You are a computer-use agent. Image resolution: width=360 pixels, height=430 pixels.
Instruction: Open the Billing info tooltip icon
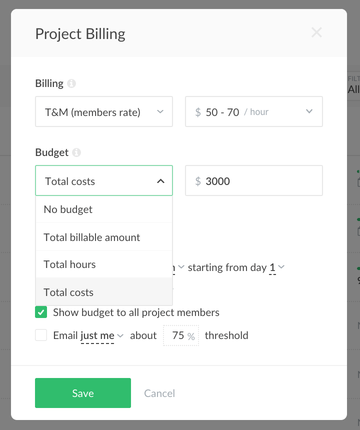coord(71,83)
